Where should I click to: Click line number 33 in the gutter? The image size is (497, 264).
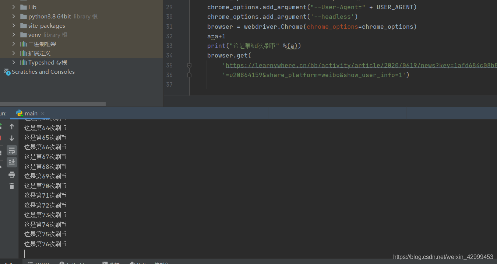[169, 46]
